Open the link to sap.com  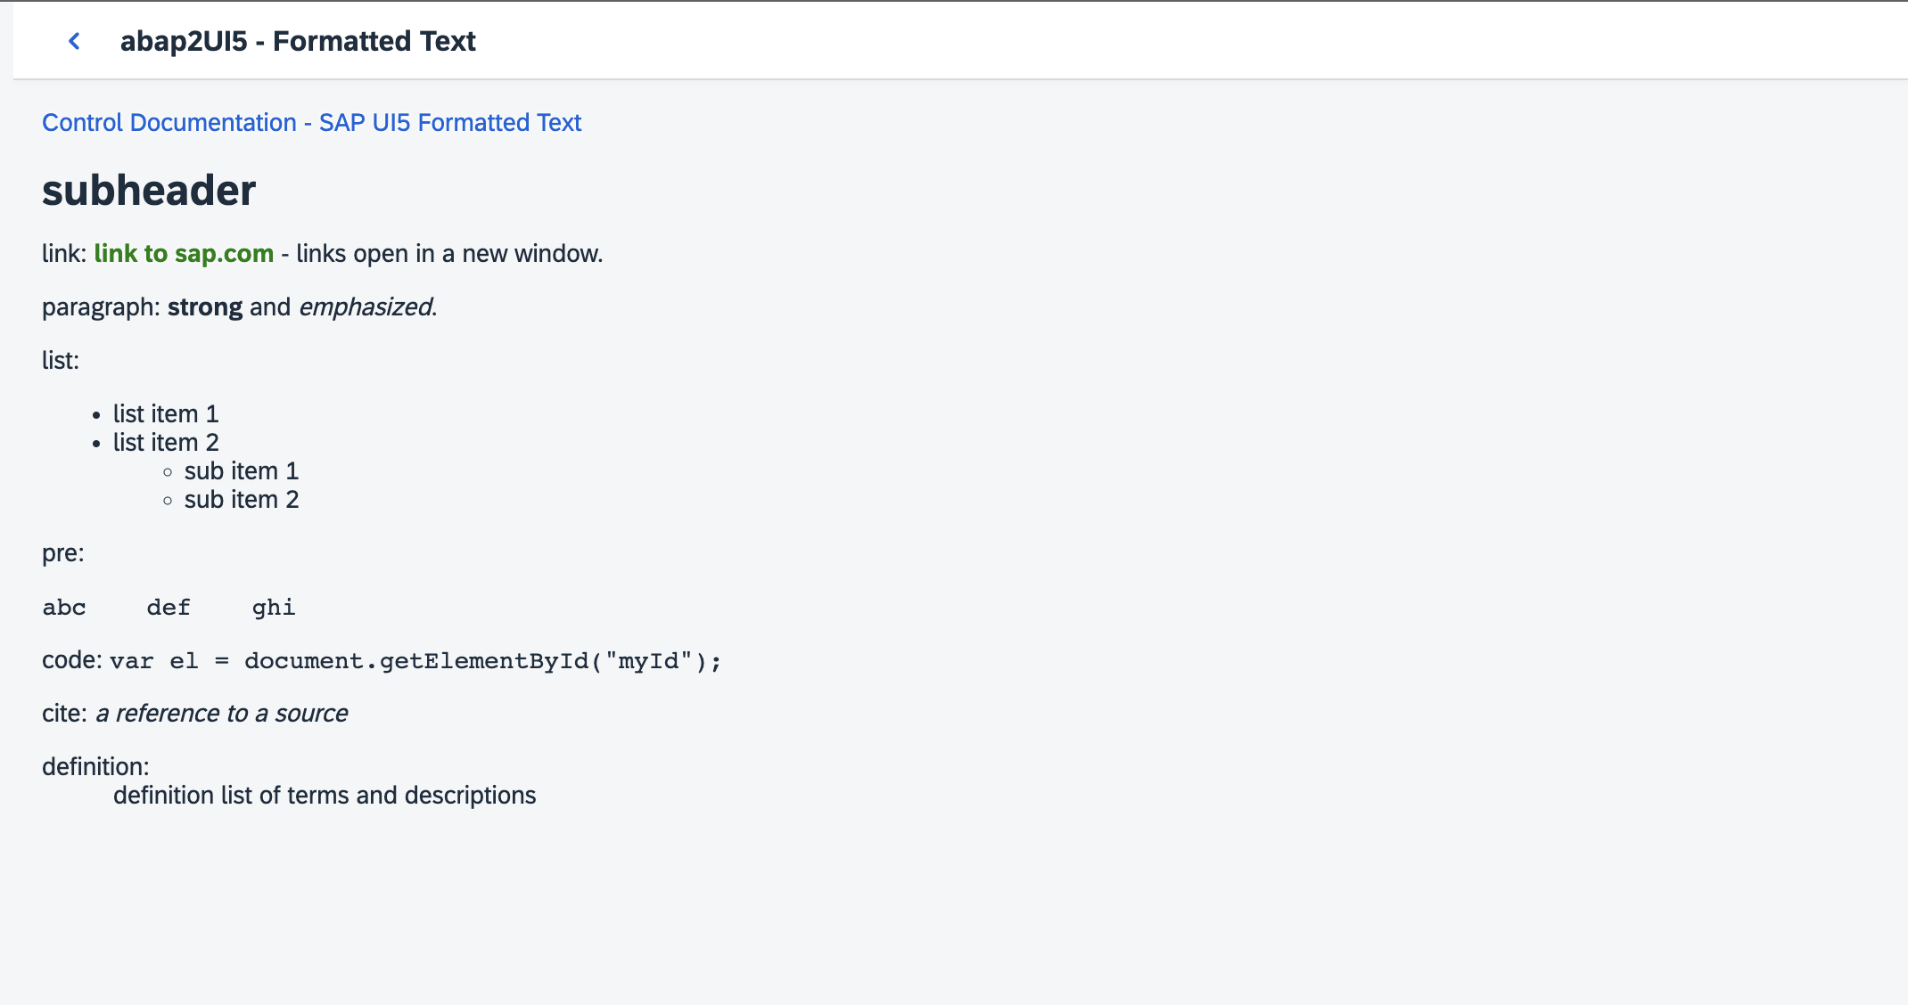184,253
